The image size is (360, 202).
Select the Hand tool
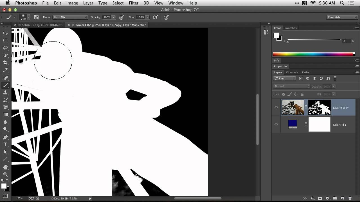5,167
